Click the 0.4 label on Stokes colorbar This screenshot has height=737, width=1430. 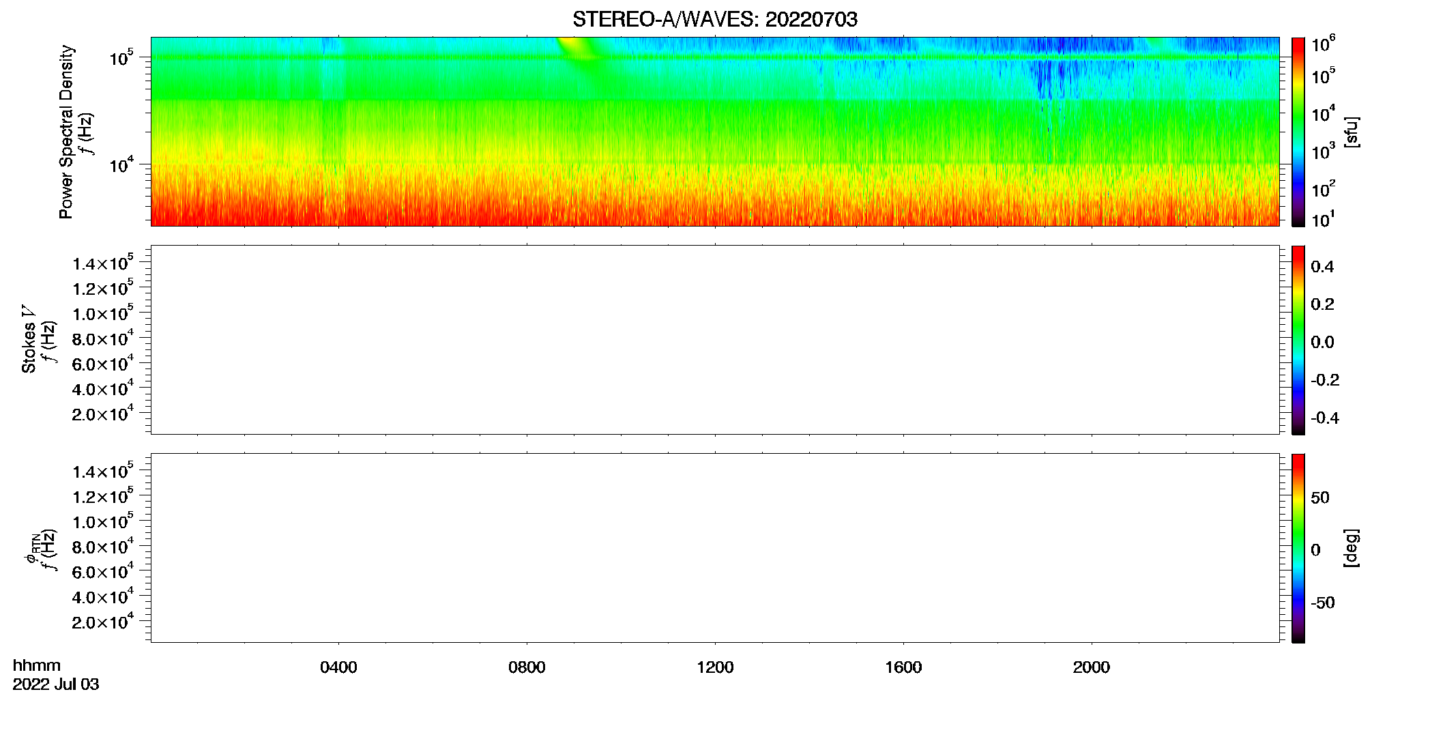(1322, 267)
